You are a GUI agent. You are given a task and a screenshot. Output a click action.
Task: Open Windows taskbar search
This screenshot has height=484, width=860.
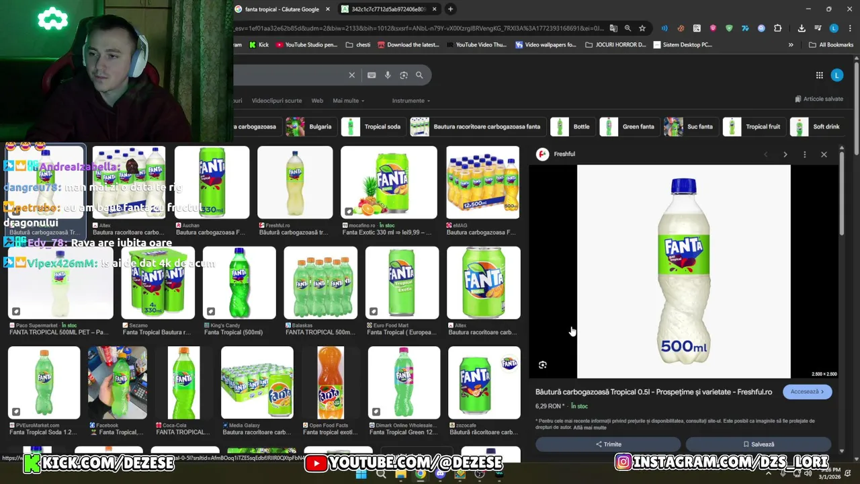click(x=381, y=474)
